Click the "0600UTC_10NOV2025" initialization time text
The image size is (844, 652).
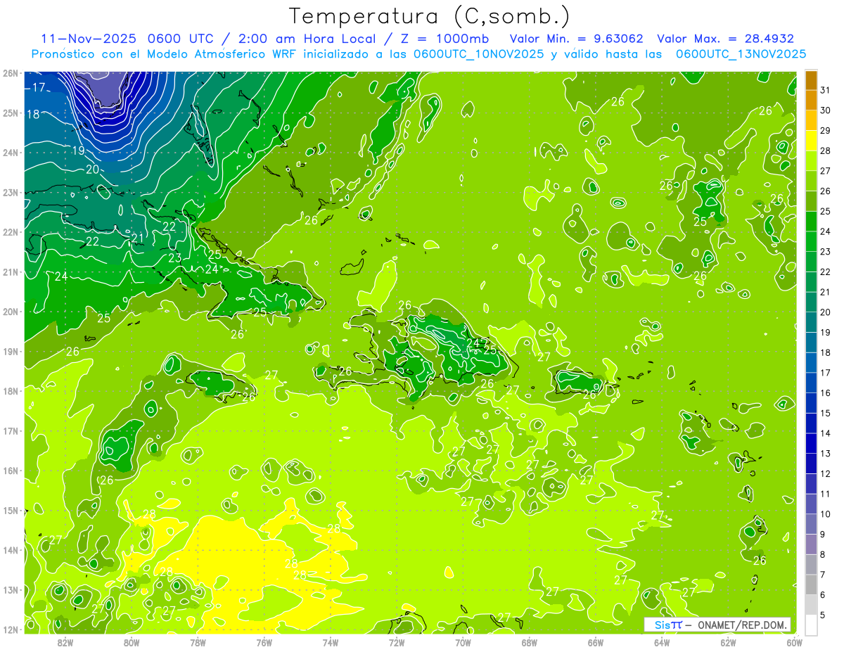click(478, 53)
